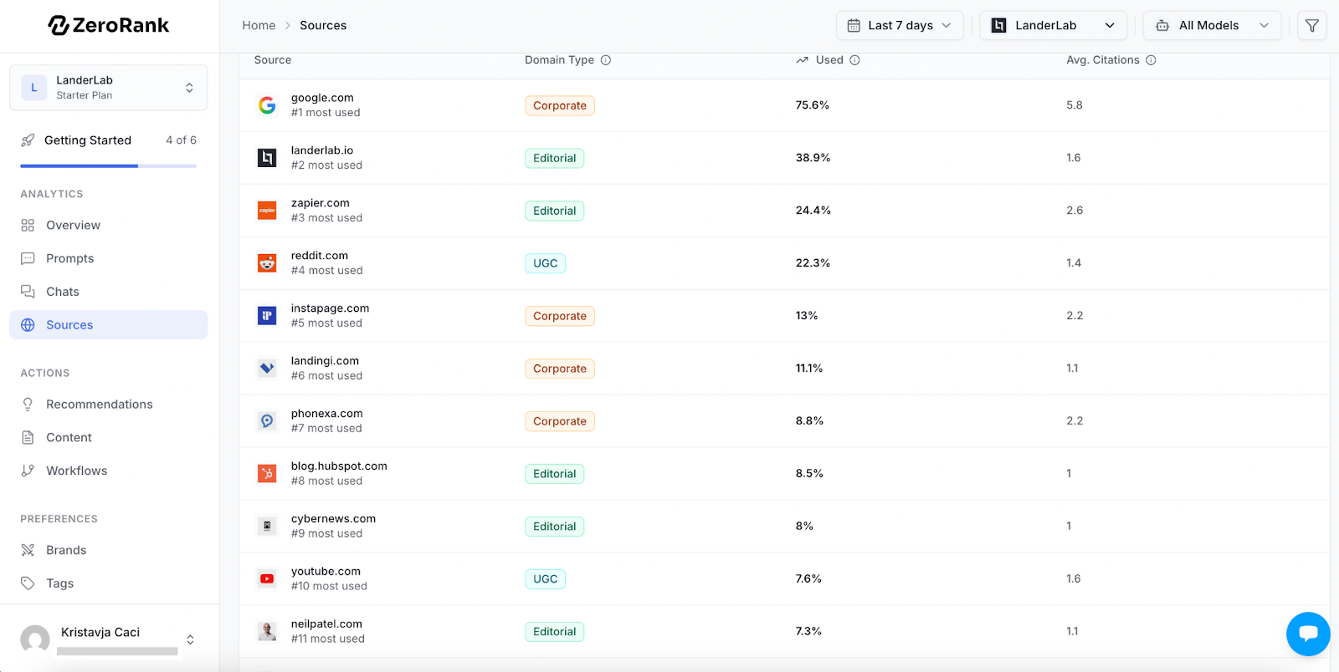
Task: Click the Sources breadcrumb
Action: click(323, 25)
